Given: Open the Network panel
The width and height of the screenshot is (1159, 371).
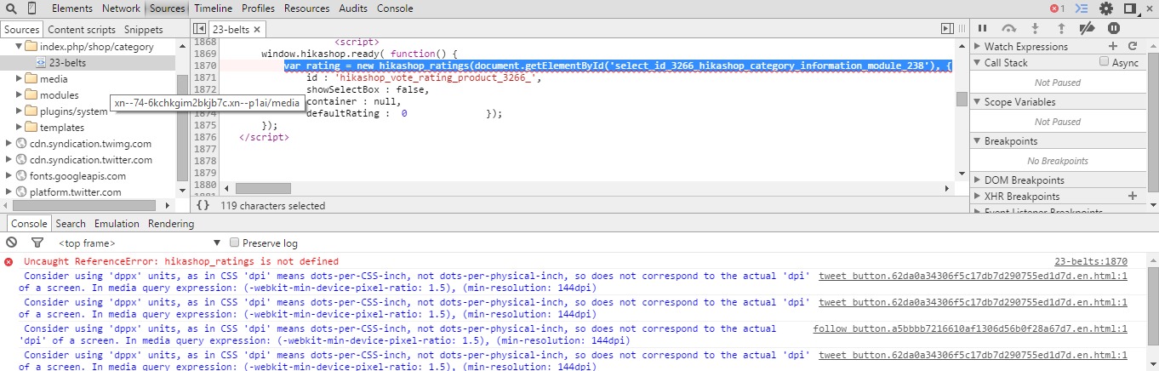Looking at the screenshot, I should coord(121,9).
